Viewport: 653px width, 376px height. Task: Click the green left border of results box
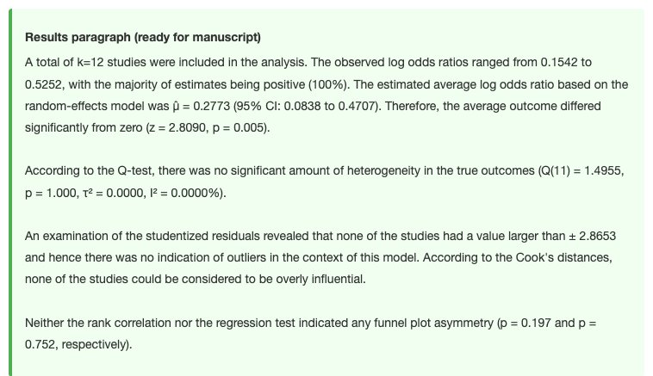click(x=10, y=192)
